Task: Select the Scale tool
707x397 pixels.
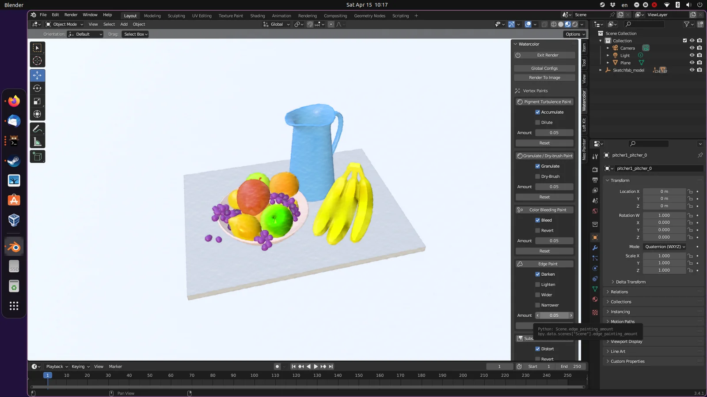Action: coord(37,101)
